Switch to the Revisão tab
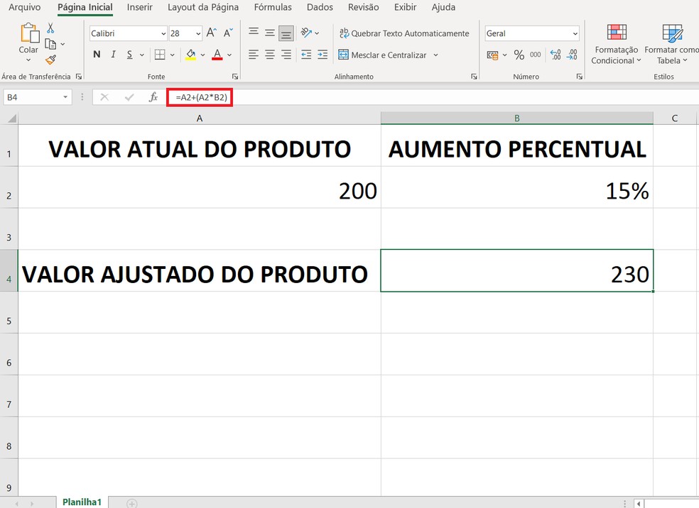This screenshot has width=699, height=508. (363, 7)
